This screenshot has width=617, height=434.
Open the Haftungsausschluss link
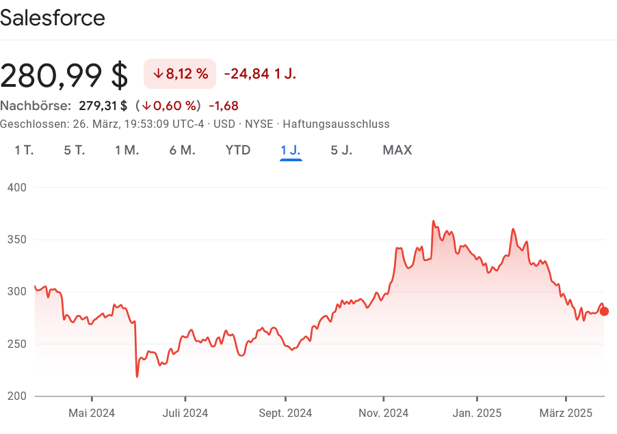pos(336,124)
